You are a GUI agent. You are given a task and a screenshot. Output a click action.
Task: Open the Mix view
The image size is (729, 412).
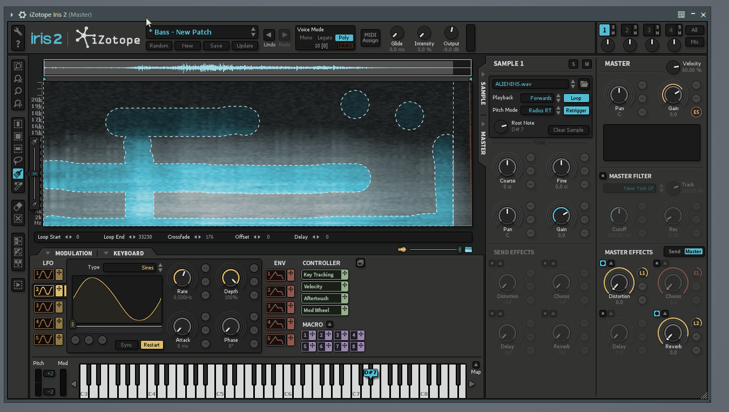point(694,42)
